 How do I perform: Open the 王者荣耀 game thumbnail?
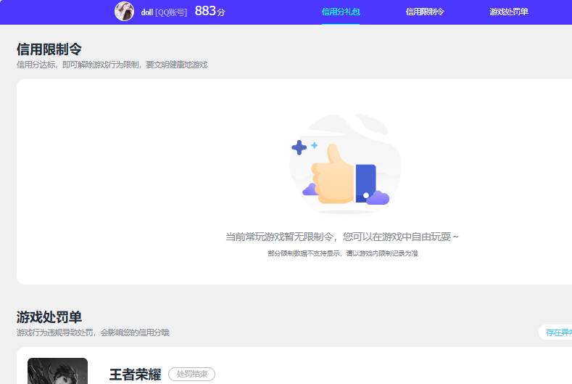(58, 371)
